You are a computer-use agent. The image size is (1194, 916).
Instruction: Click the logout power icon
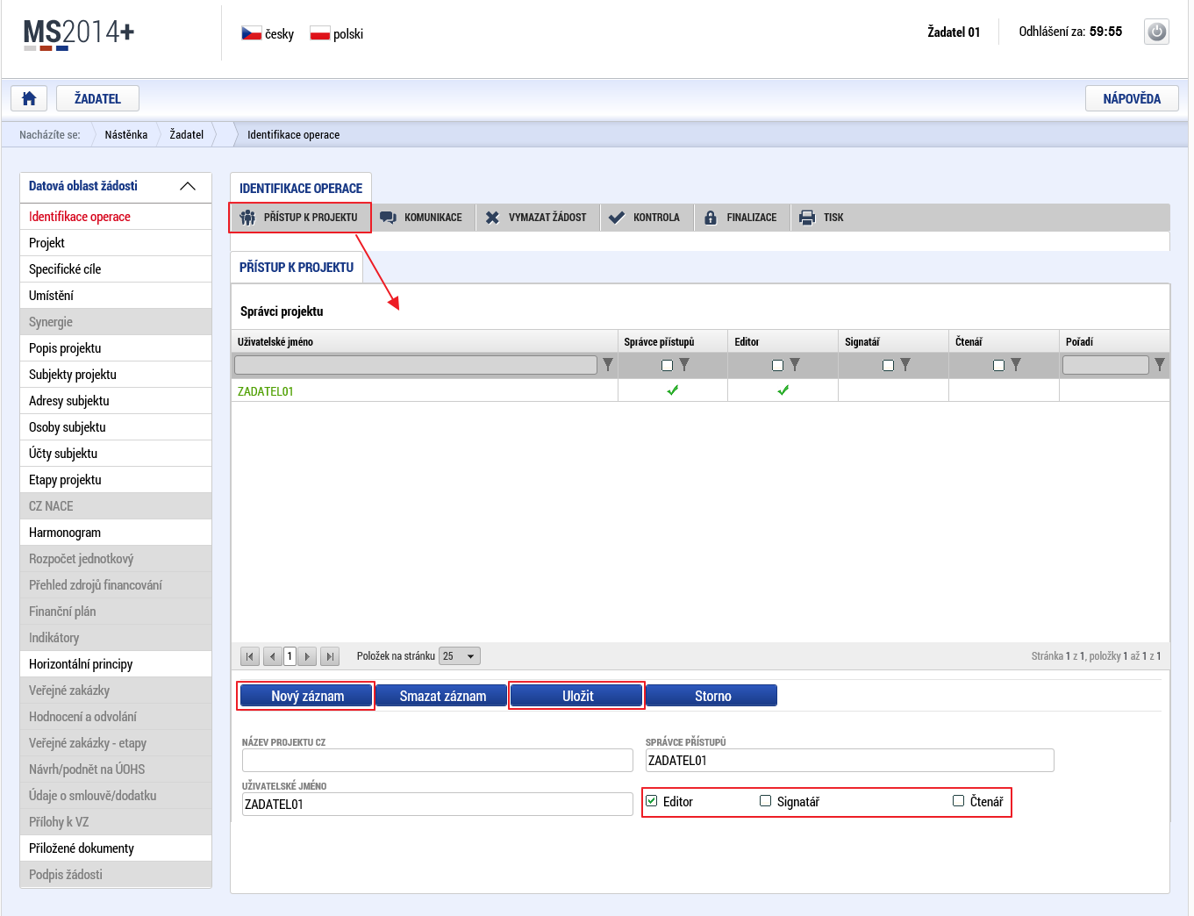[1156, 32]
